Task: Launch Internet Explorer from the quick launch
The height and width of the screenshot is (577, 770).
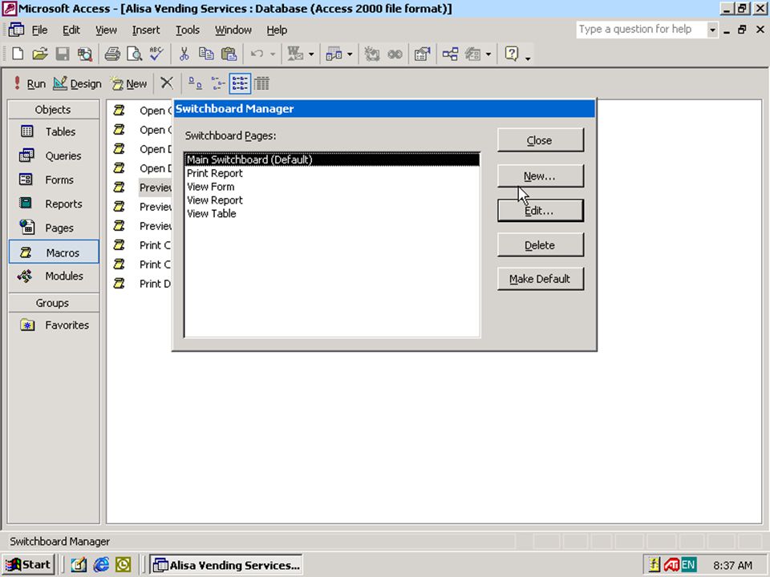Action: point(101,565)
